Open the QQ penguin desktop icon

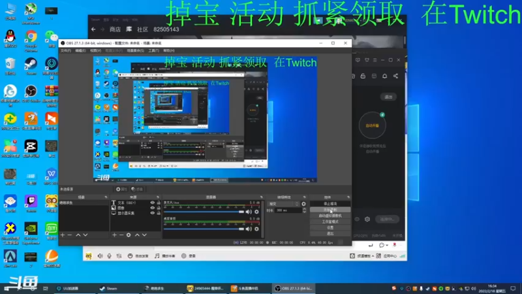pyautogui.click(x=10, y=39)
